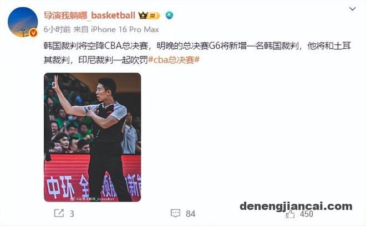Click the denengjiancai.com watermark text
366x226 pixels.
point(296,207)
